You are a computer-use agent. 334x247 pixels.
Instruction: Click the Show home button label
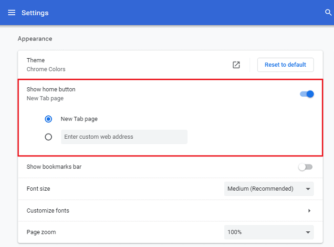tap(51, 89)
